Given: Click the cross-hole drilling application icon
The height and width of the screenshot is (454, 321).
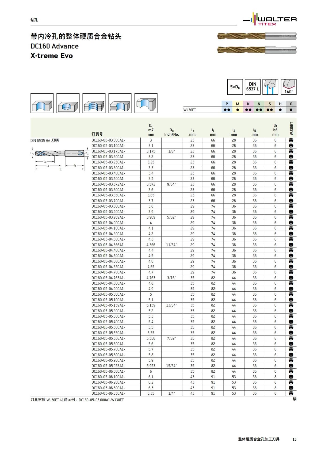Looking at the screenshot, I should pyautogui.click(x=120, y=103).
